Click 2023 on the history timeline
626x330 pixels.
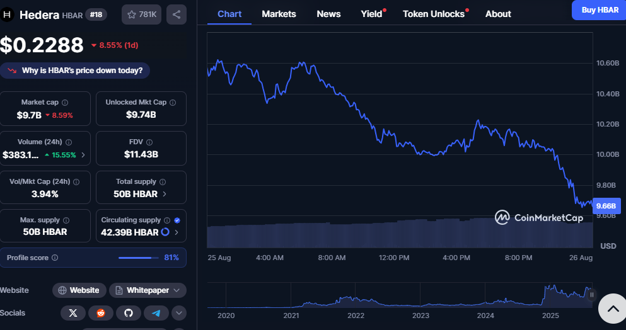coord(420,316)
